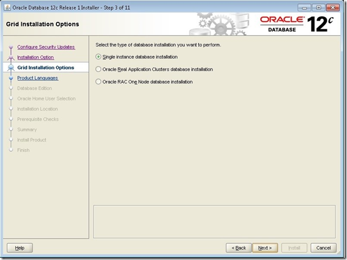The image size is (347, 260).
Task: Select the Grid Installation Options step
Action: [45, 68]
